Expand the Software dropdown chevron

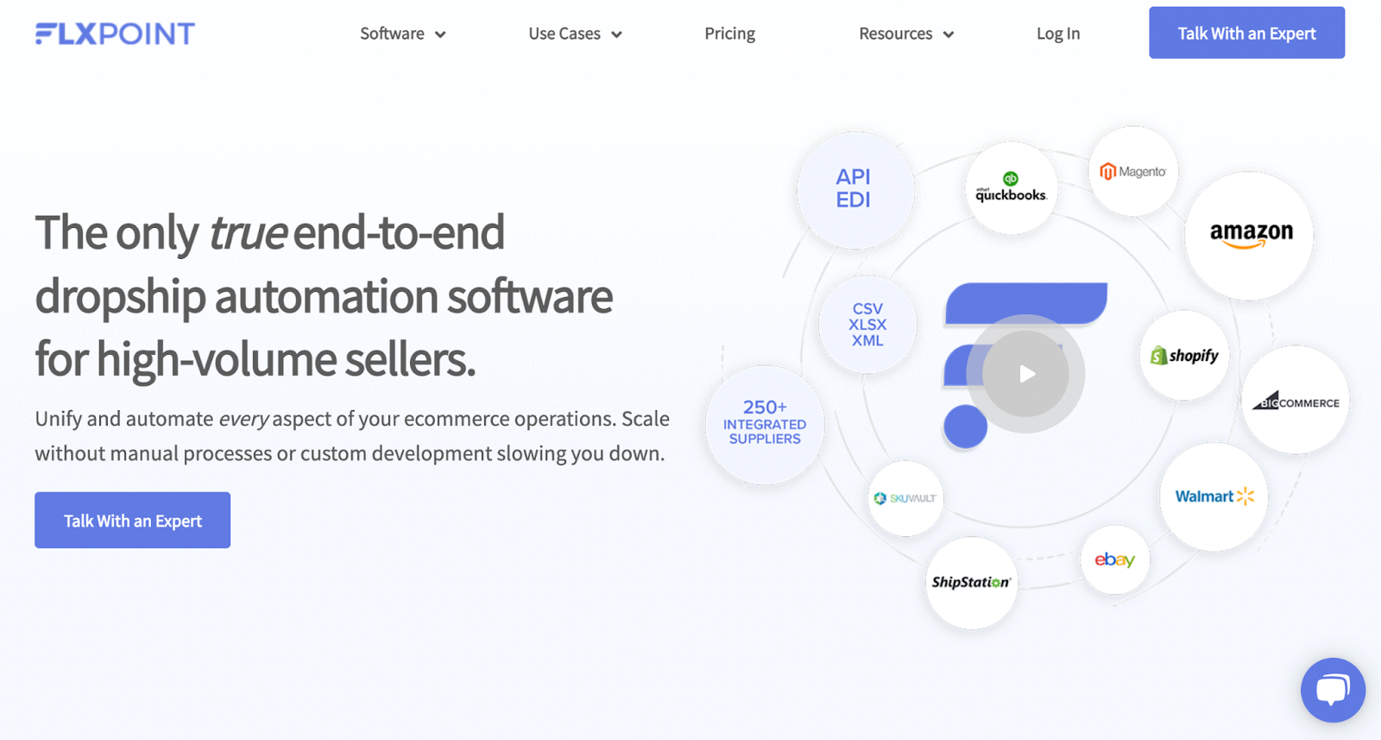click(x=440, y=35)
